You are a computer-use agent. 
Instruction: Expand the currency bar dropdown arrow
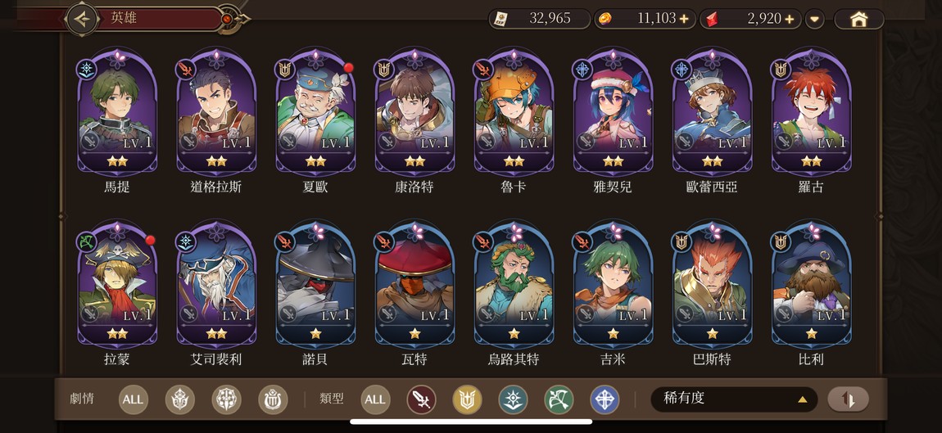[815, 19]
